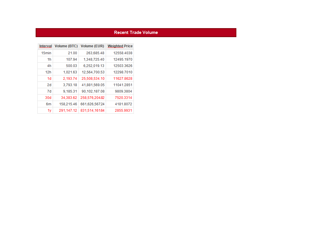The height and width of the screenshot is (230, 325).
Task: Sort the table by the Interval column
Action: [45, 46]
